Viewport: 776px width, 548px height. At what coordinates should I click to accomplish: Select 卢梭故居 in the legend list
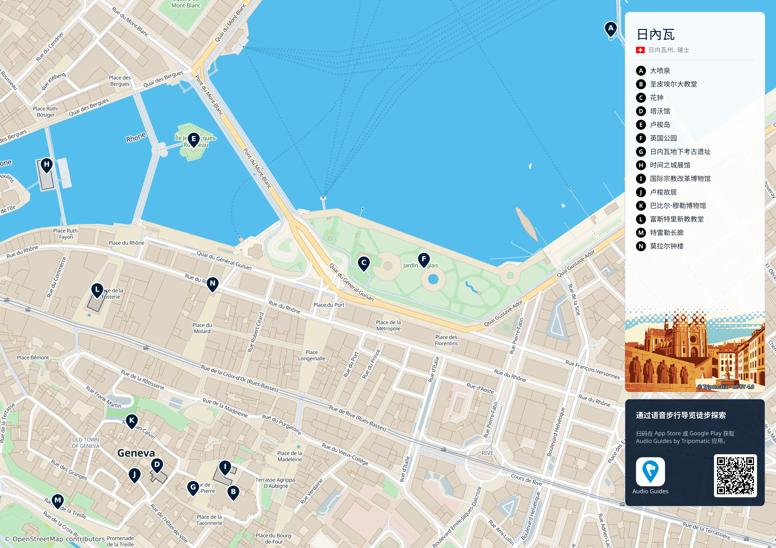click(663, 192)
